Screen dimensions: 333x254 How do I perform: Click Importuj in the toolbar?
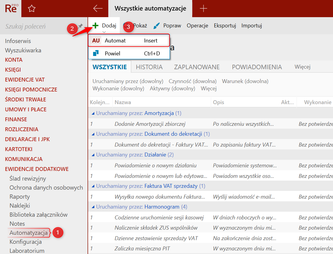click(251, 26)
